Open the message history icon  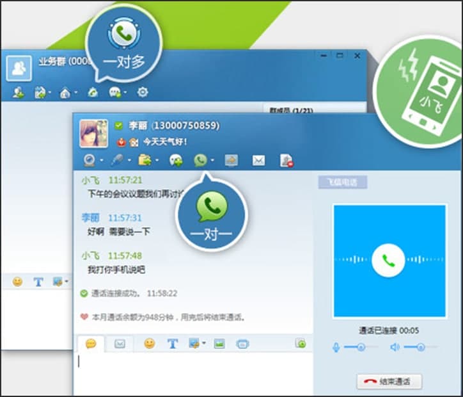click(x=301, y=343)
